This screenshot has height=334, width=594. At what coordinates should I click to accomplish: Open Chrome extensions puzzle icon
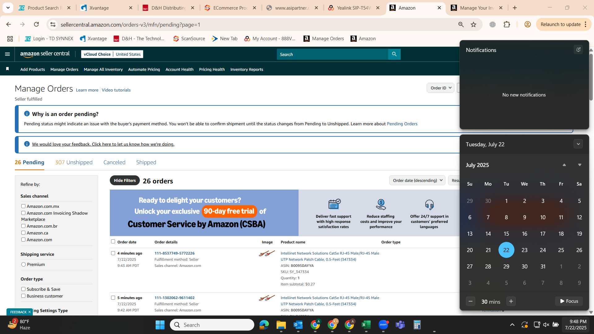point(507,24)
